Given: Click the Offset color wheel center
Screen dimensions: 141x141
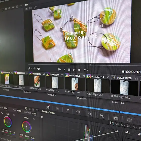Looking at the screenshot, I should coord(26,127).
